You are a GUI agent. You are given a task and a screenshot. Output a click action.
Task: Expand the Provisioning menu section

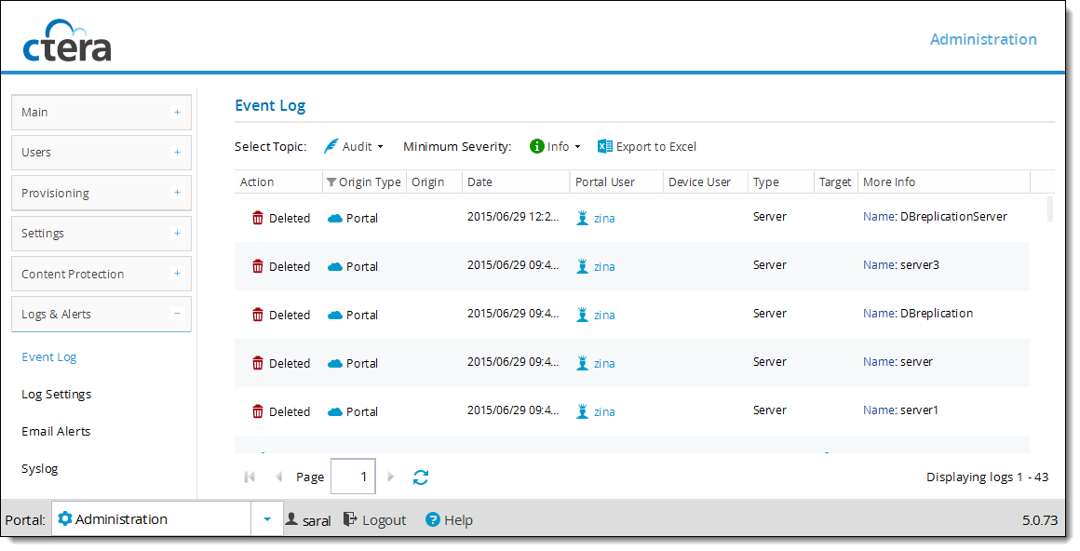[101, 193]
